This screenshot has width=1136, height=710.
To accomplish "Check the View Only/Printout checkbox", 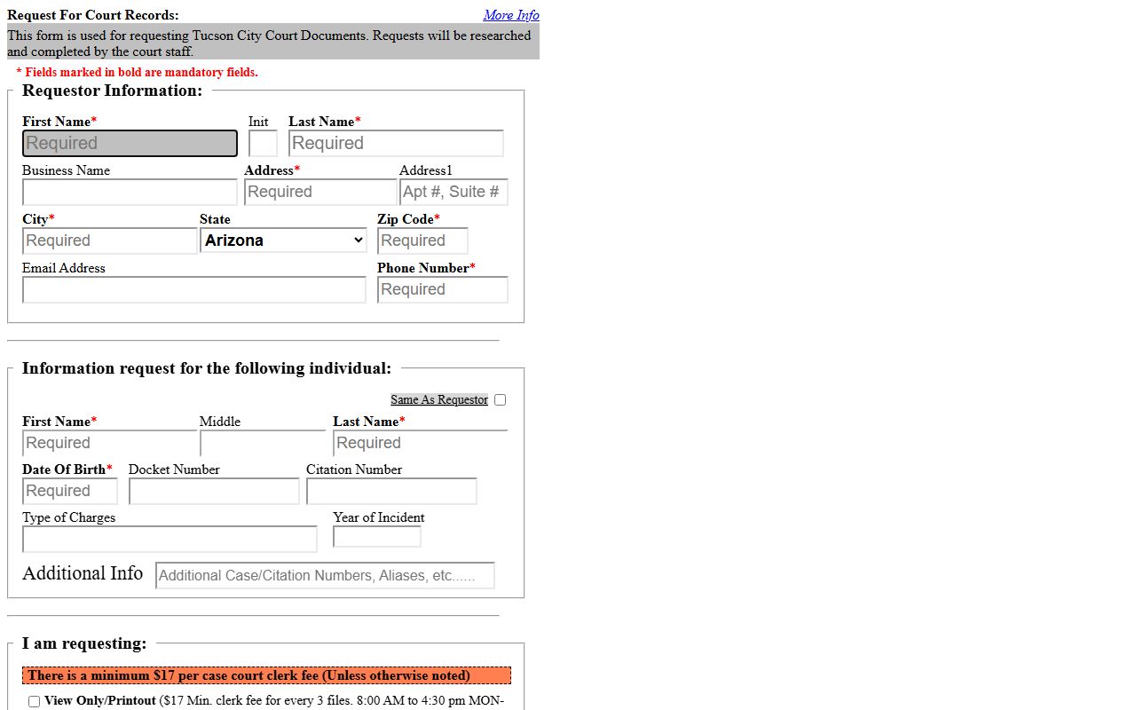I will (x=35, y=702).
